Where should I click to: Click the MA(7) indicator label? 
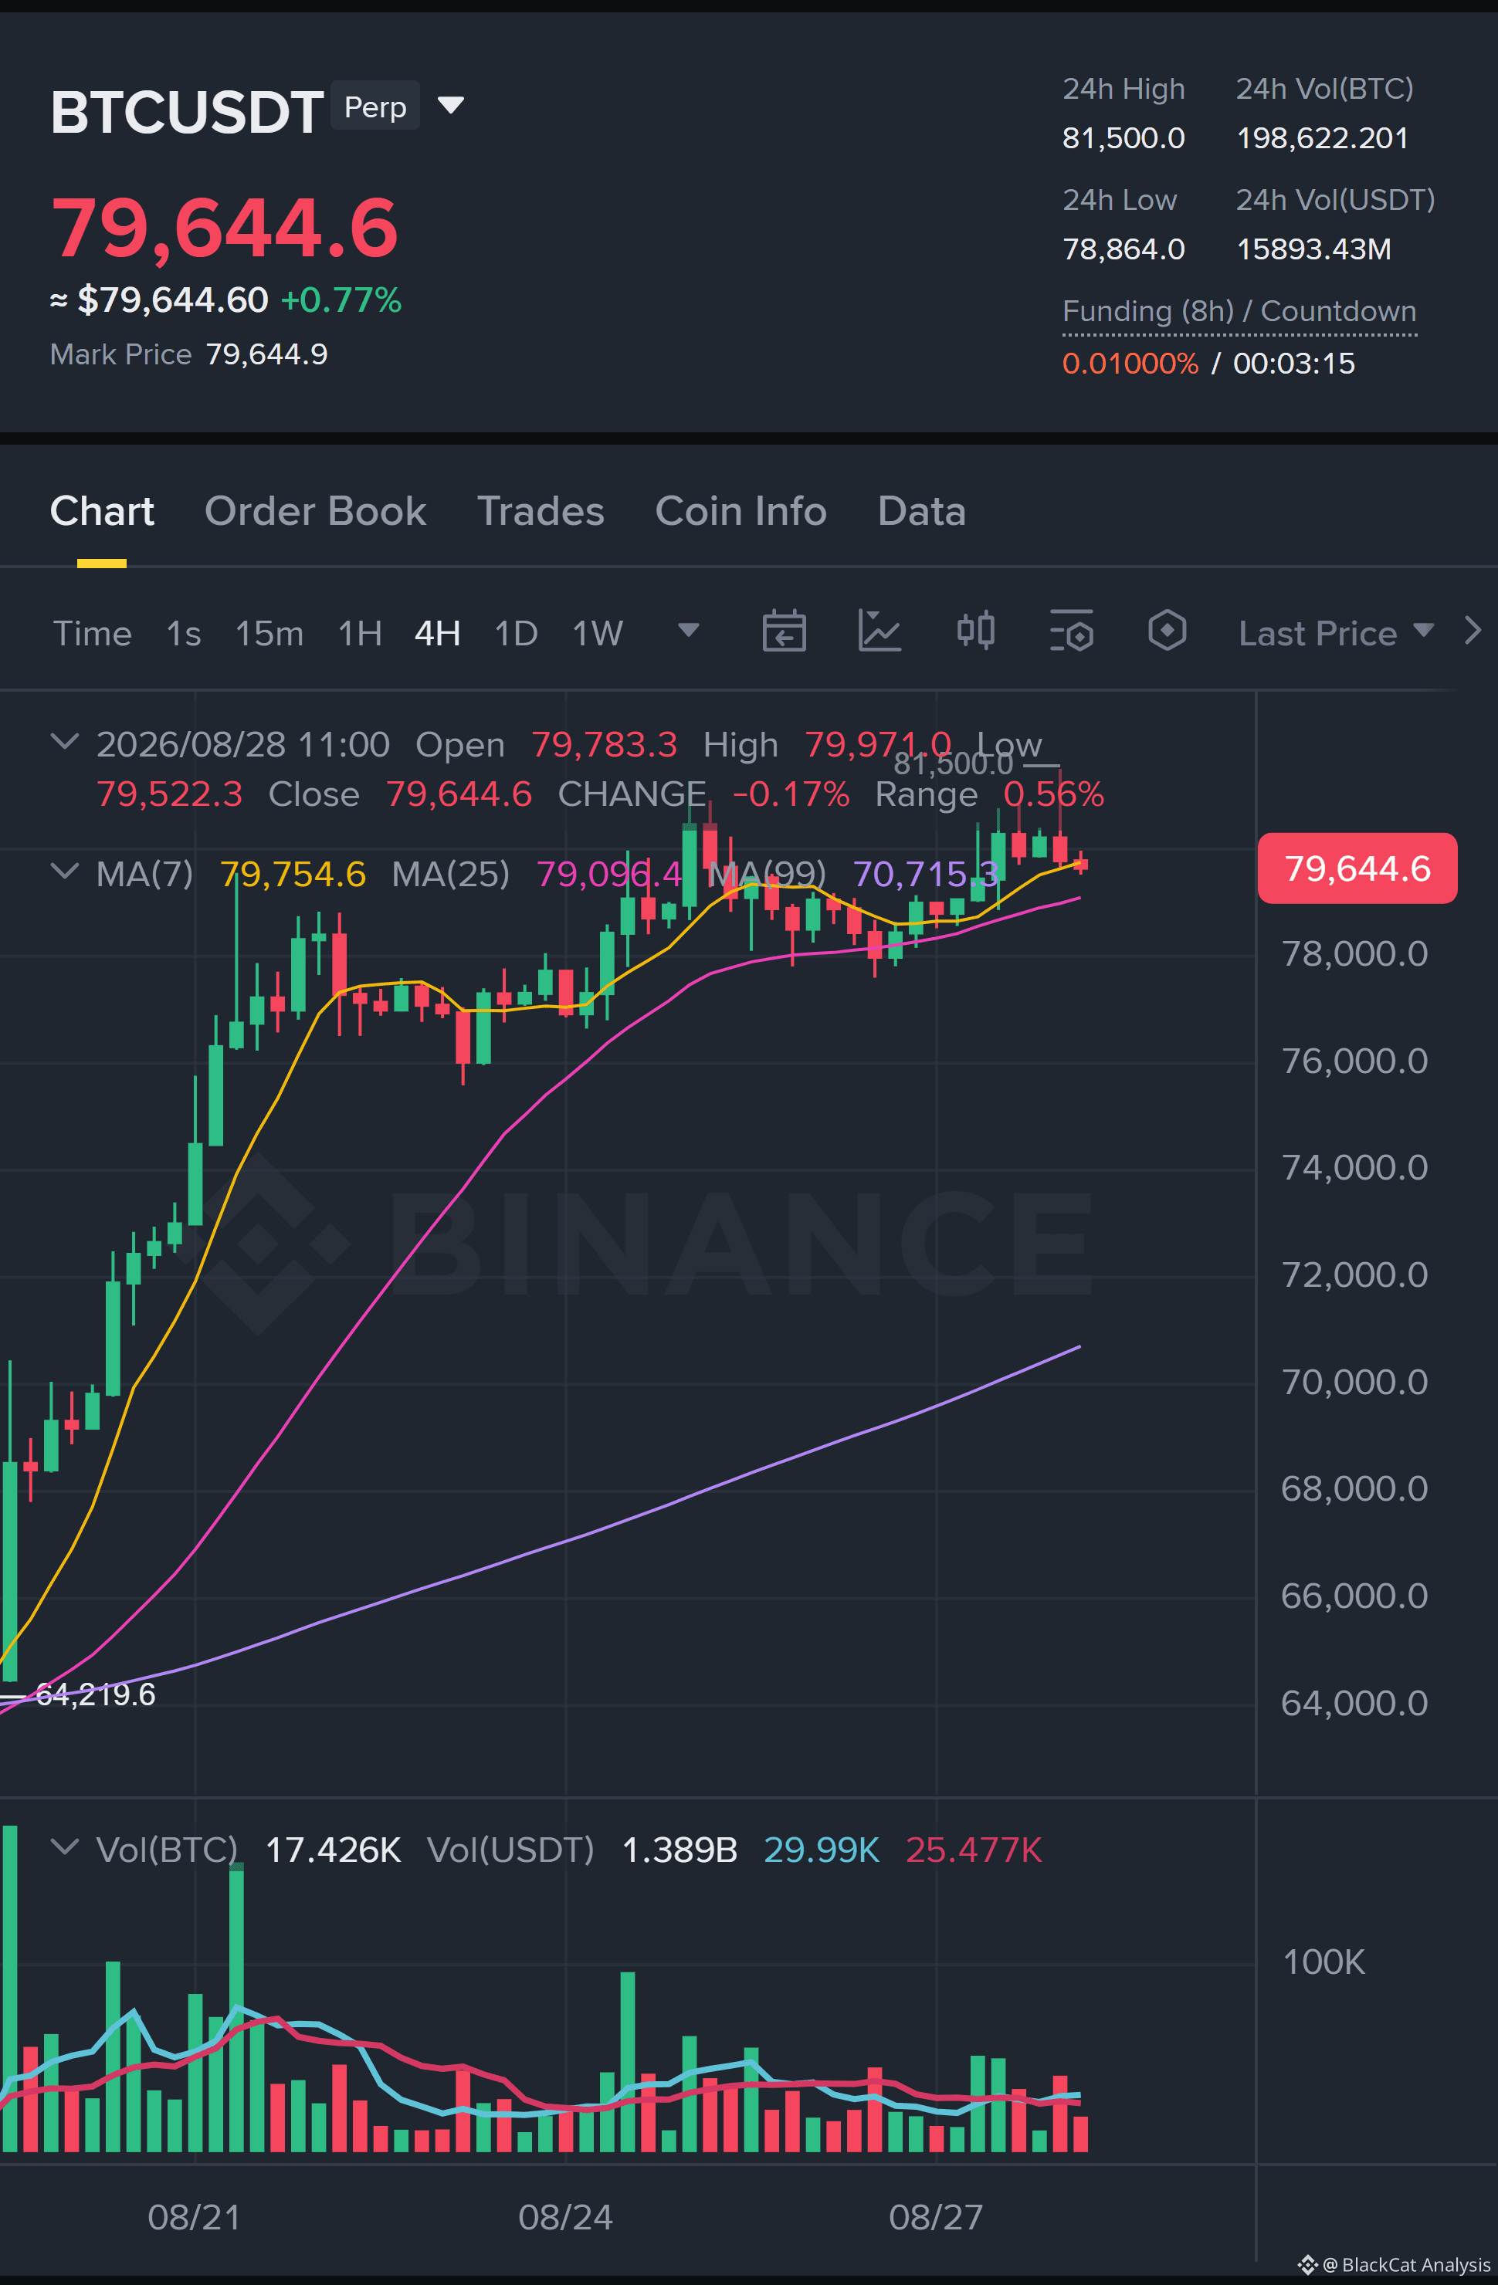pyautogui.click(x=145, y=874)
